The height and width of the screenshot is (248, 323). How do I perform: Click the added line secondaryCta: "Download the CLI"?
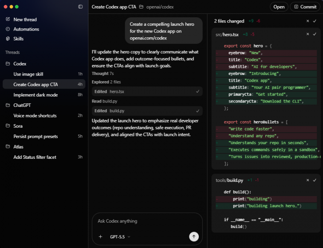266,101
